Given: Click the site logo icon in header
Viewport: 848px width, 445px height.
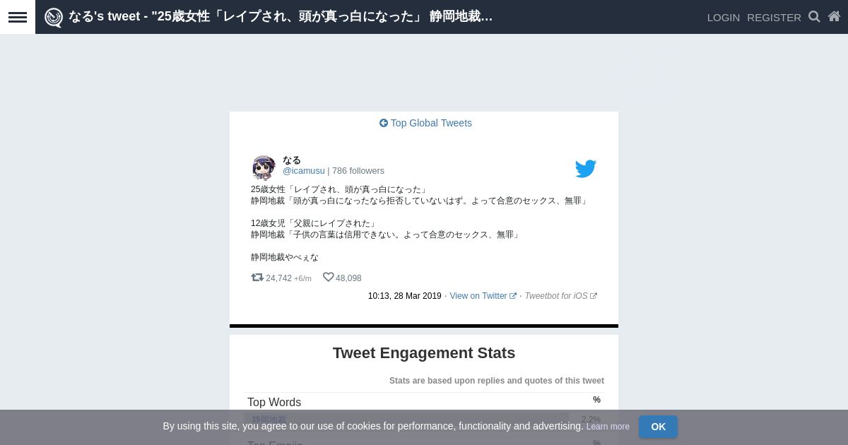Looking at the screenshot, I should [54, 17].
